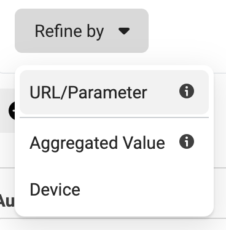Image resolution: width=226 pixels, height=230 pixels.
Task: Show the URL/Parameter tooltip via its info icon
Action: [187, 91]
